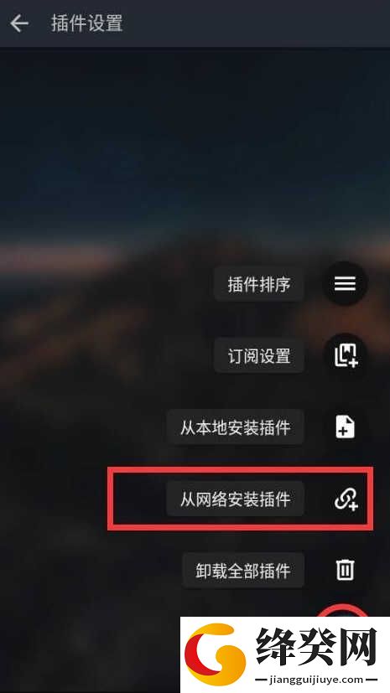Viewport: 390px width, 693px height.
Task: Tap the 卸载全部插件 label
Action: [243, 571]
